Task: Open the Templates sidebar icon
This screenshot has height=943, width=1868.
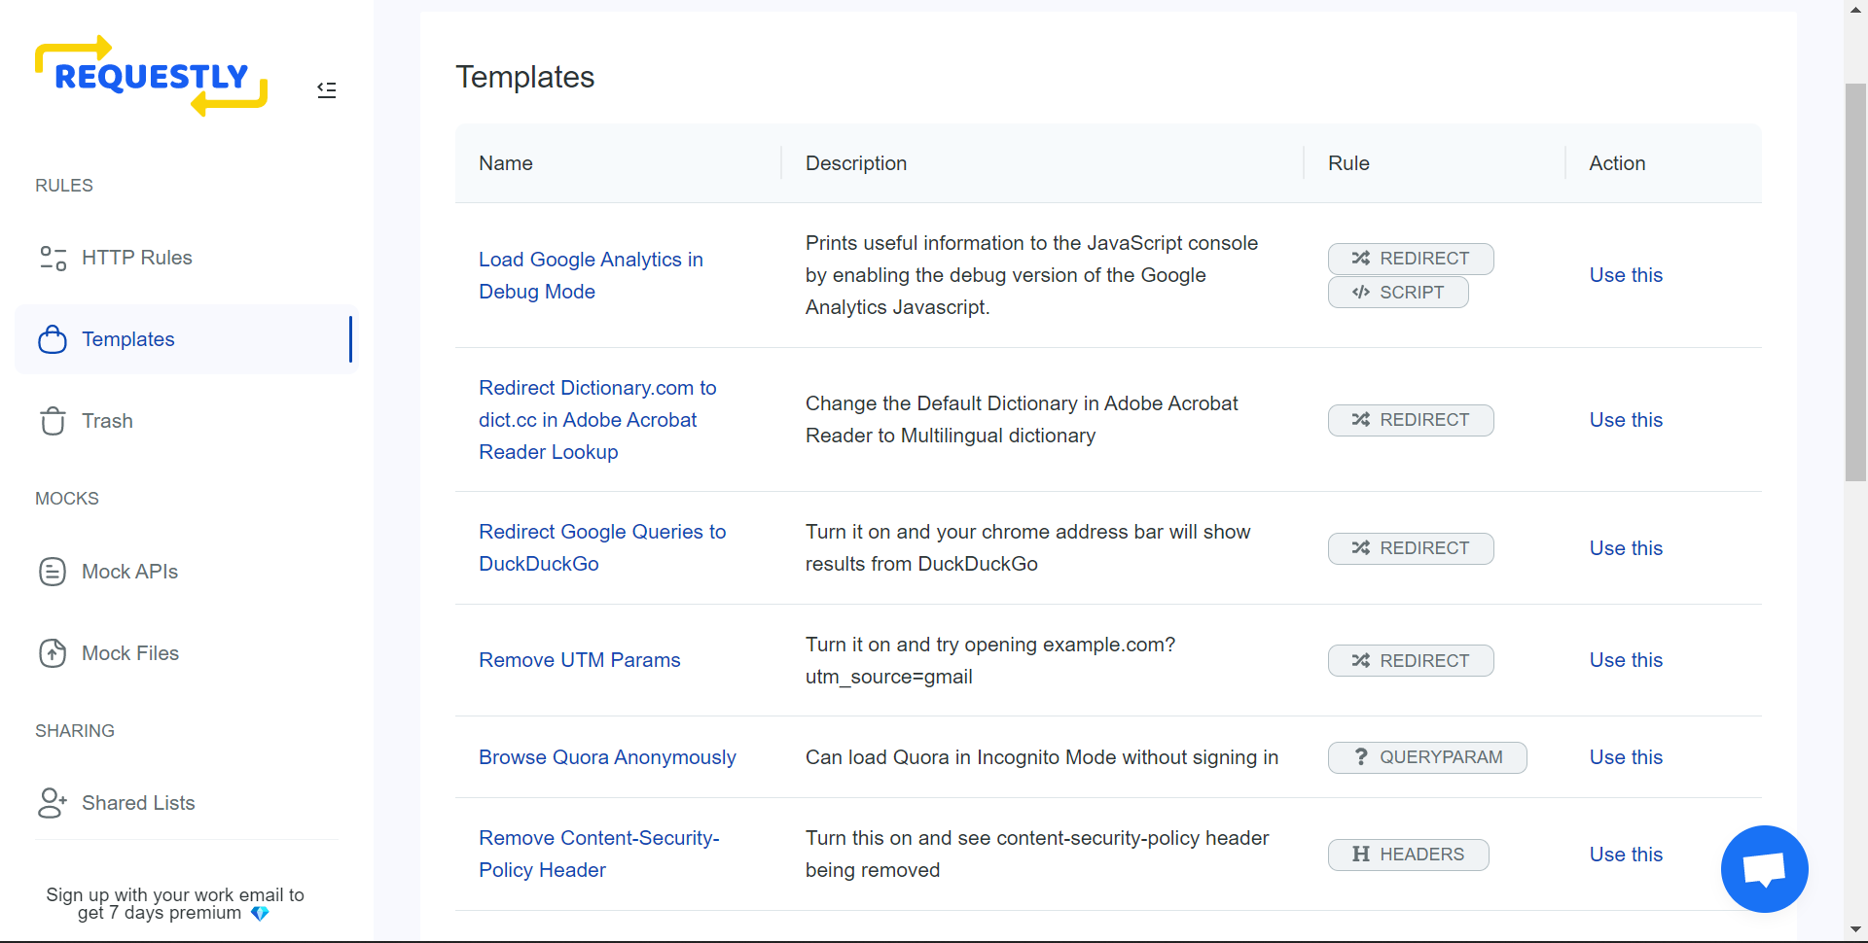Action: tap(52, 338)
